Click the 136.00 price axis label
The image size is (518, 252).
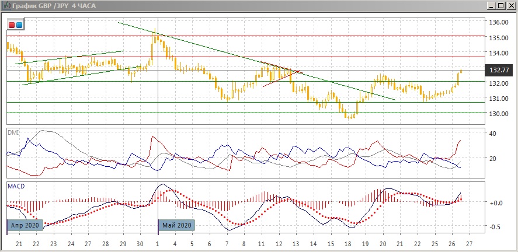(499, 22)
